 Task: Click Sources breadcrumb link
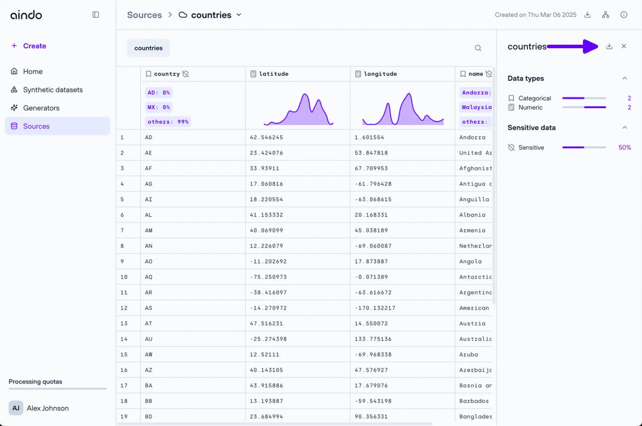pos(144,15)
